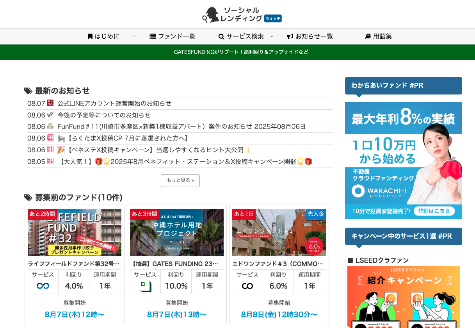Click the COMMOSUS service logo in エドワンファンド card
Viewport: 475px width, 328px height.
[x=247, y=286]
